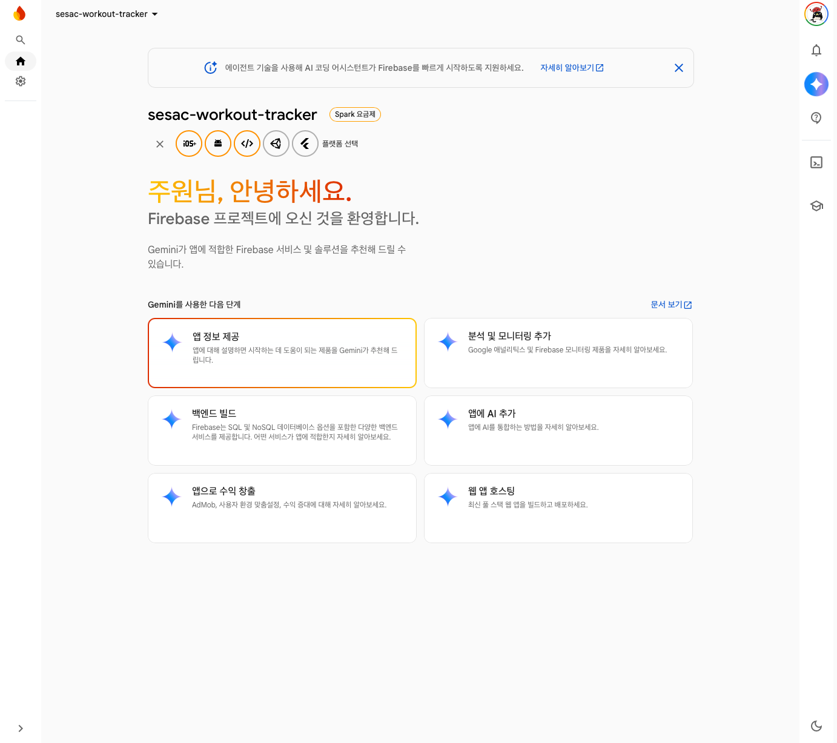The width and height of the screenshot is (837, 743).
Task: Open the sesac-workout-tracker project dropdown
Action: click(107, 14)
